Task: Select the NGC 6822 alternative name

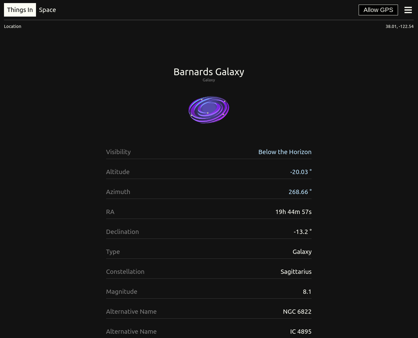Action: click(297, 312)
